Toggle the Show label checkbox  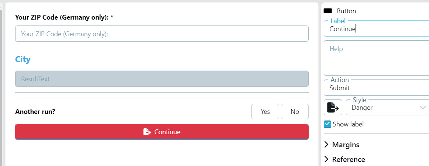[x=327, y=124]
